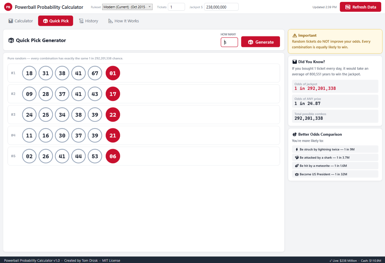The height and width of the screenshot is (263, 385).
Task: Click 'Cash: $110.9M' in status bar
Action: click(x=371, y=260)
